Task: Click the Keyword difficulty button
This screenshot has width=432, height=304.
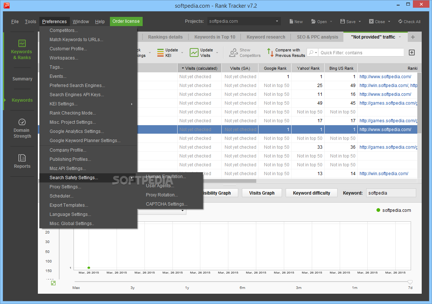Action: [312, 193]
